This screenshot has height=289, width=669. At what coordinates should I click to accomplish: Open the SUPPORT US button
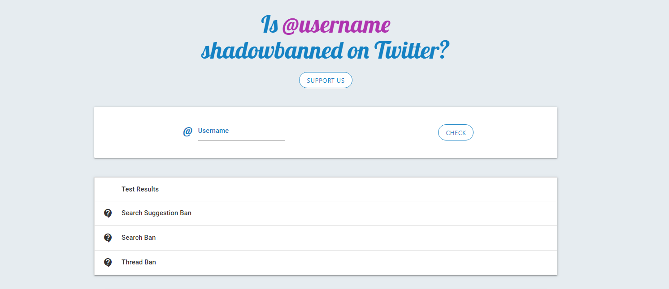click(x=326, y=80)
